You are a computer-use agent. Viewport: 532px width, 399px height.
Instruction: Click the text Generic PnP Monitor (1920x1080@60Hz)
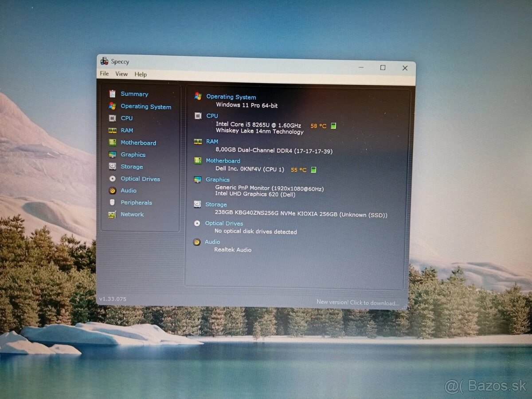270,188
